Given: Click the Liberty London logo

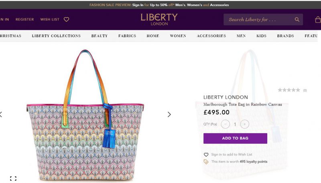Looking at the screenshot, I should click(159, 20).
